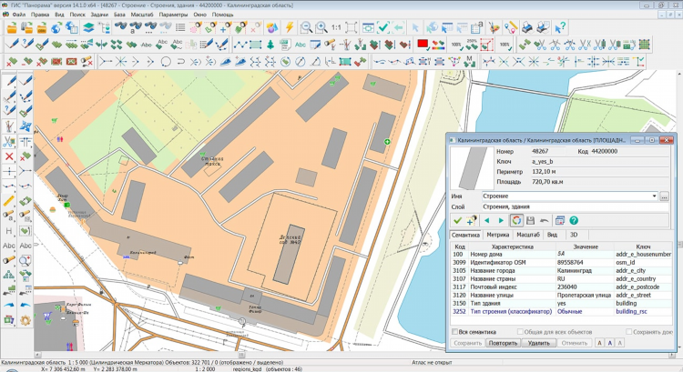Click the context help arrow-question icon
Viewport: 683px width, 372px height.
click(x=560, y=28)
